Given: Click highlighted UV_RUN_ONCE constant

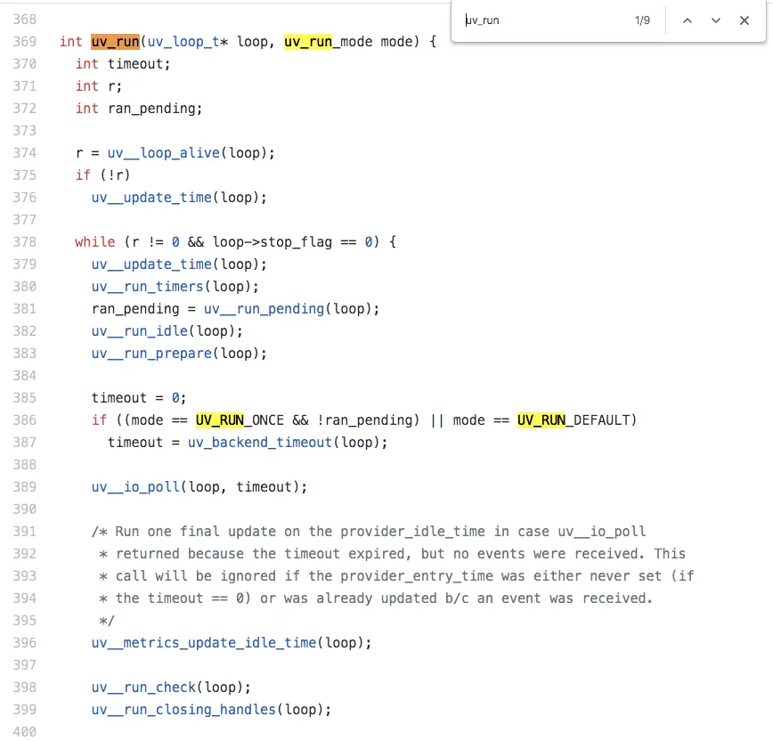Looking at the screenshot, I should tap(240, 420).
